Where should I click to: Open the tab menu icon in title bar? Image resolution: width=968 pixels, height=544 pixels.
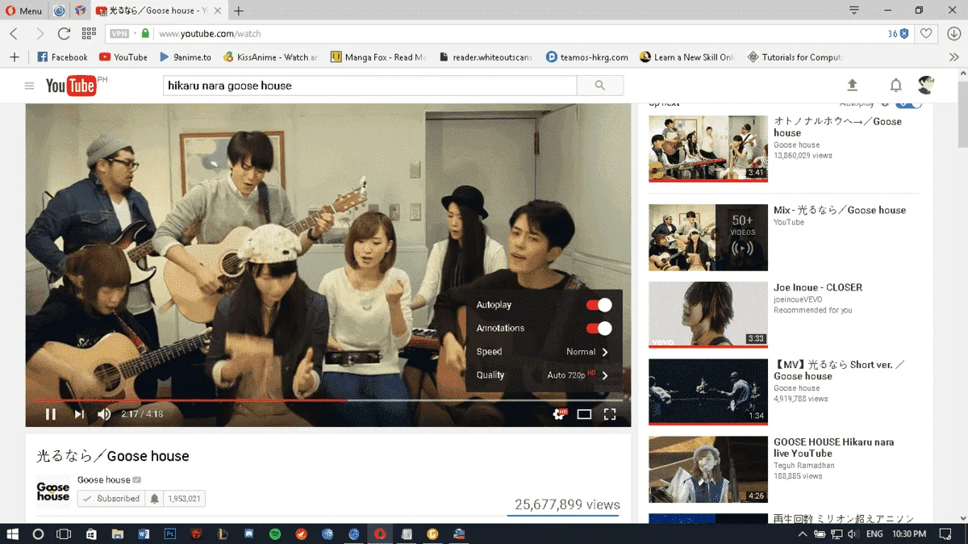pyautogui.click(x=854, y=10)
